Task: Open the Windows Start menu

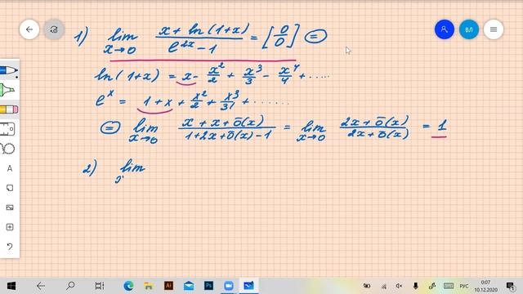Action: 11,286
